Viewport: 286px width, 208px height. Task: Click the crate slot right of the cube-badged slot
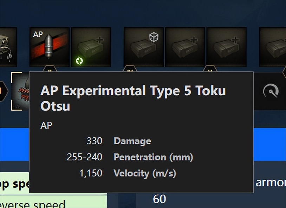click(185, 47)
